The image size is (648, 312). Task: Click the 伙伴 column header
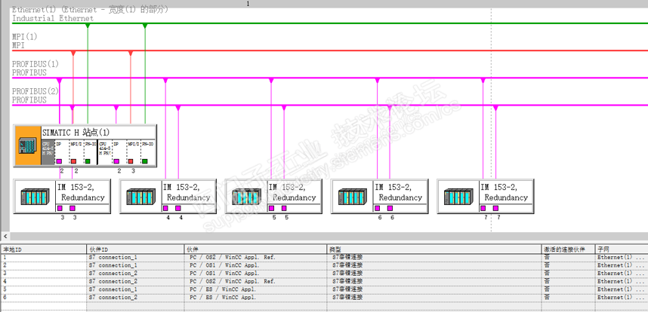[x=256, y=249]
